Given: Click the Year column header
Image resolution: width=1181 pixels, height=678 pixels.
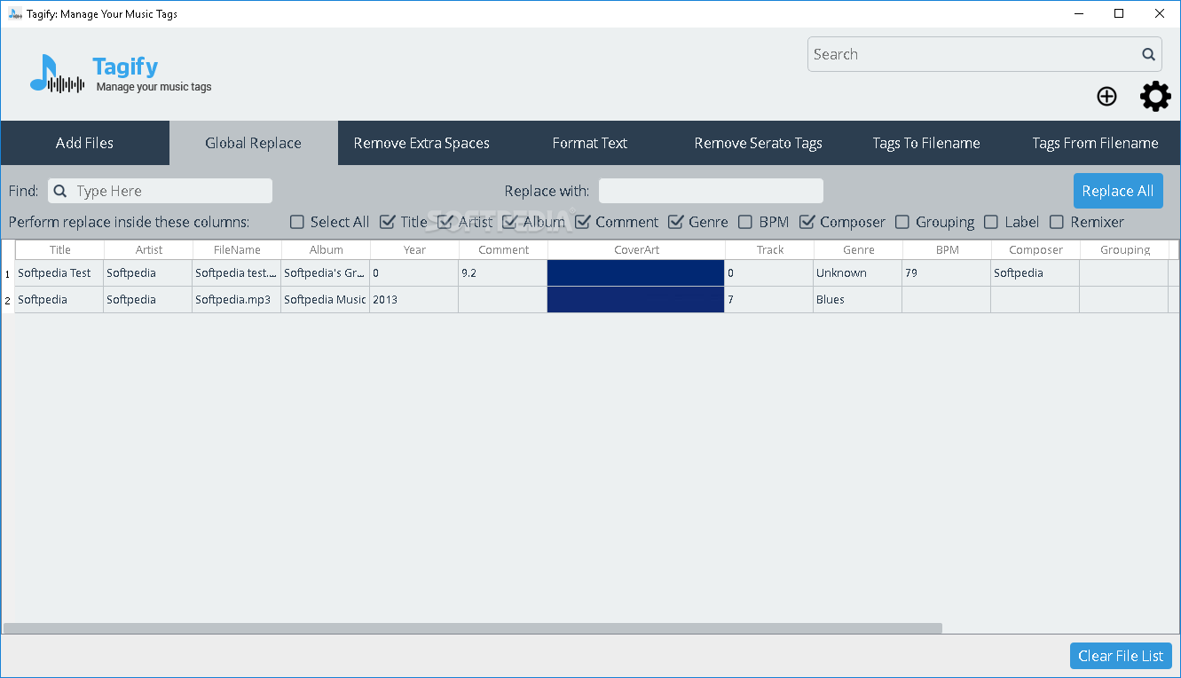Looking at the screenshot, I should (x=415, y=250).
